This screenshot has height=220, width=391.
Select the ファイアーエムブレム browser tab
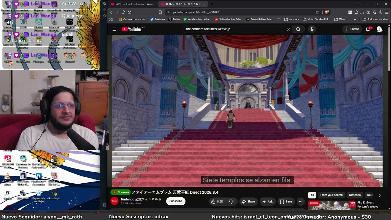coord(183,4)
